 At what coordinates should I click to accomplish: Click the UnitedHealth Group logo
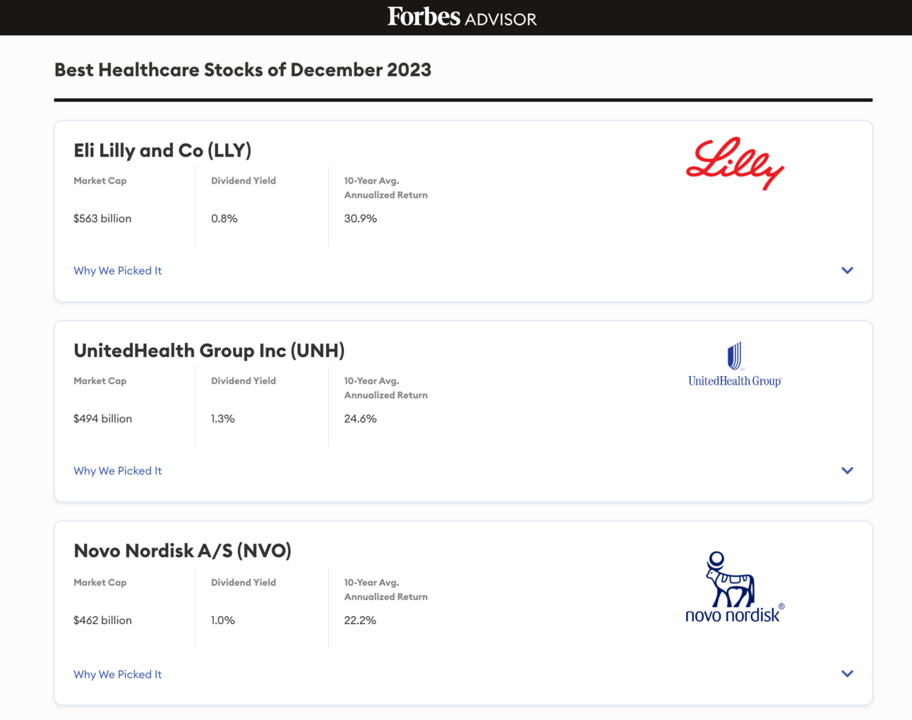coord(735,365)
